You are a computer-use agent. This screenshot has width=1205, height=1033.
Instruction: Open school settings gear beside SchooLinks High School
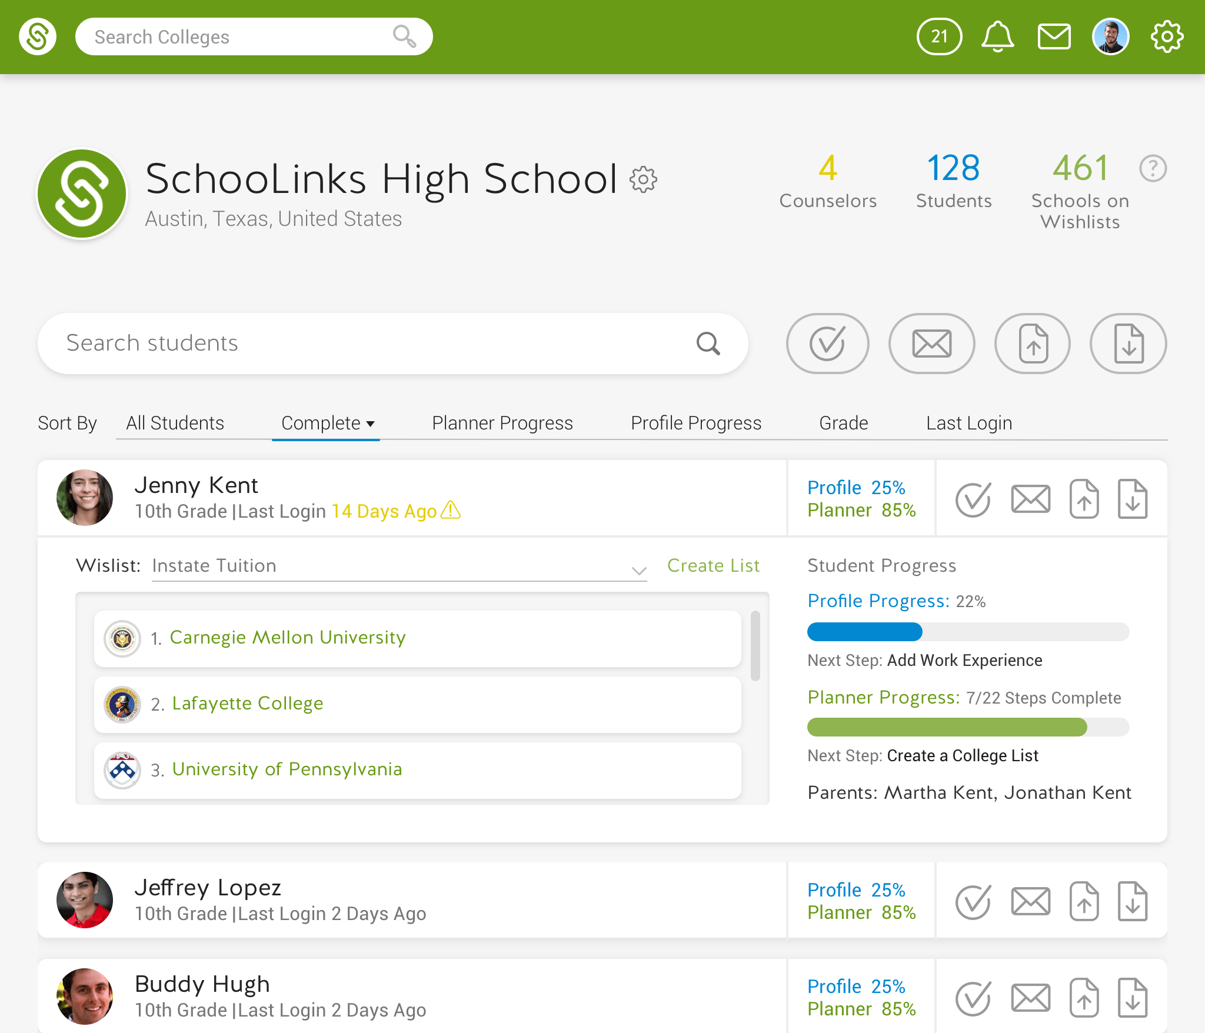[x=643, y=179]
